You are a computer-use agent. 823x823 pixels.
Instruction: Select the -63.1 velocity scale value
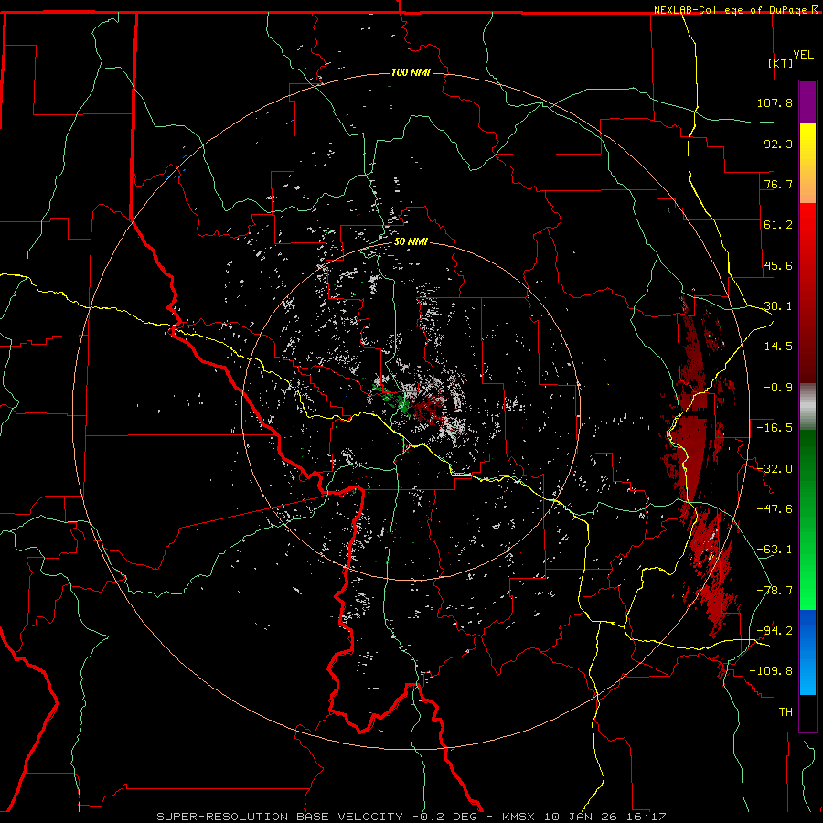pos(775,550)
